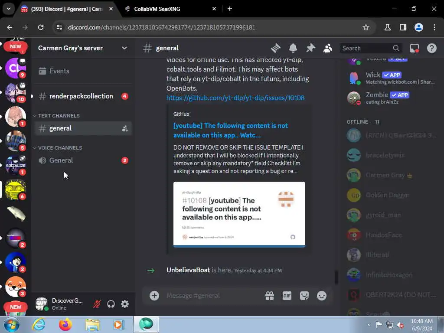Show hidden tray icons arrow
This screenshot has width=444, height=333.
pos(369,325)
